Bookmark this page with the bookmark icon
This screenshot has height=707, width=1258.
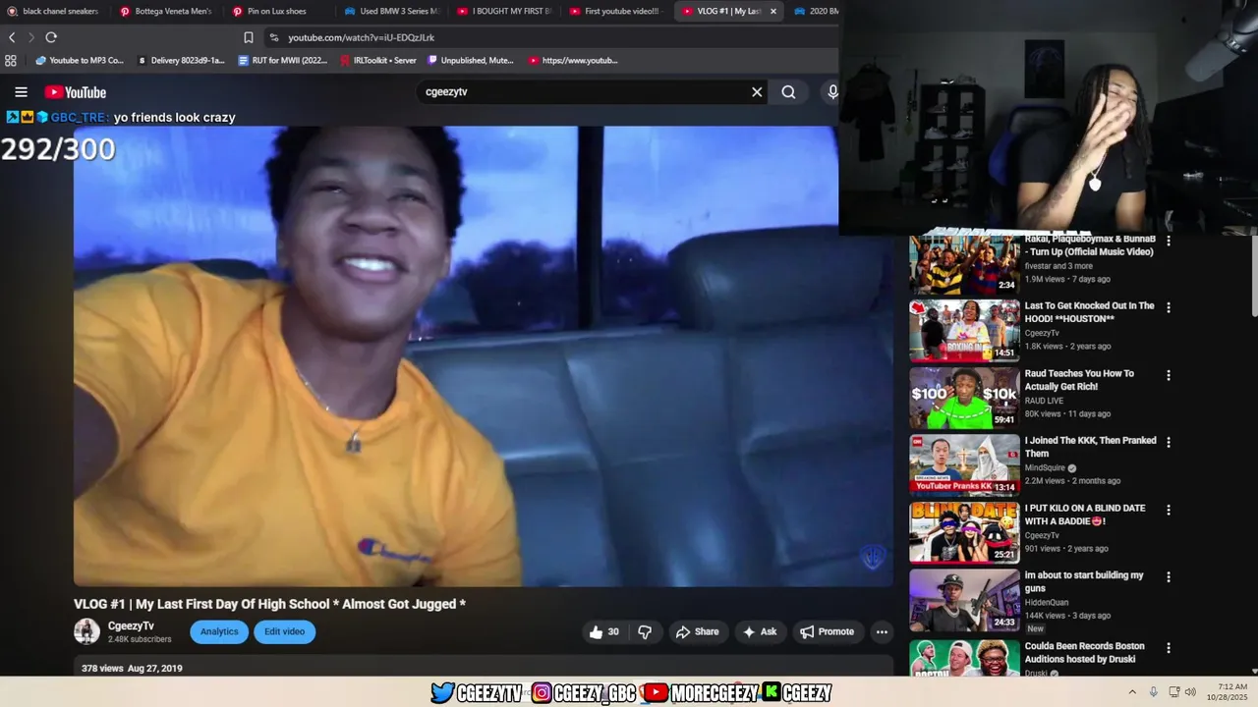(x=249, y=37)
